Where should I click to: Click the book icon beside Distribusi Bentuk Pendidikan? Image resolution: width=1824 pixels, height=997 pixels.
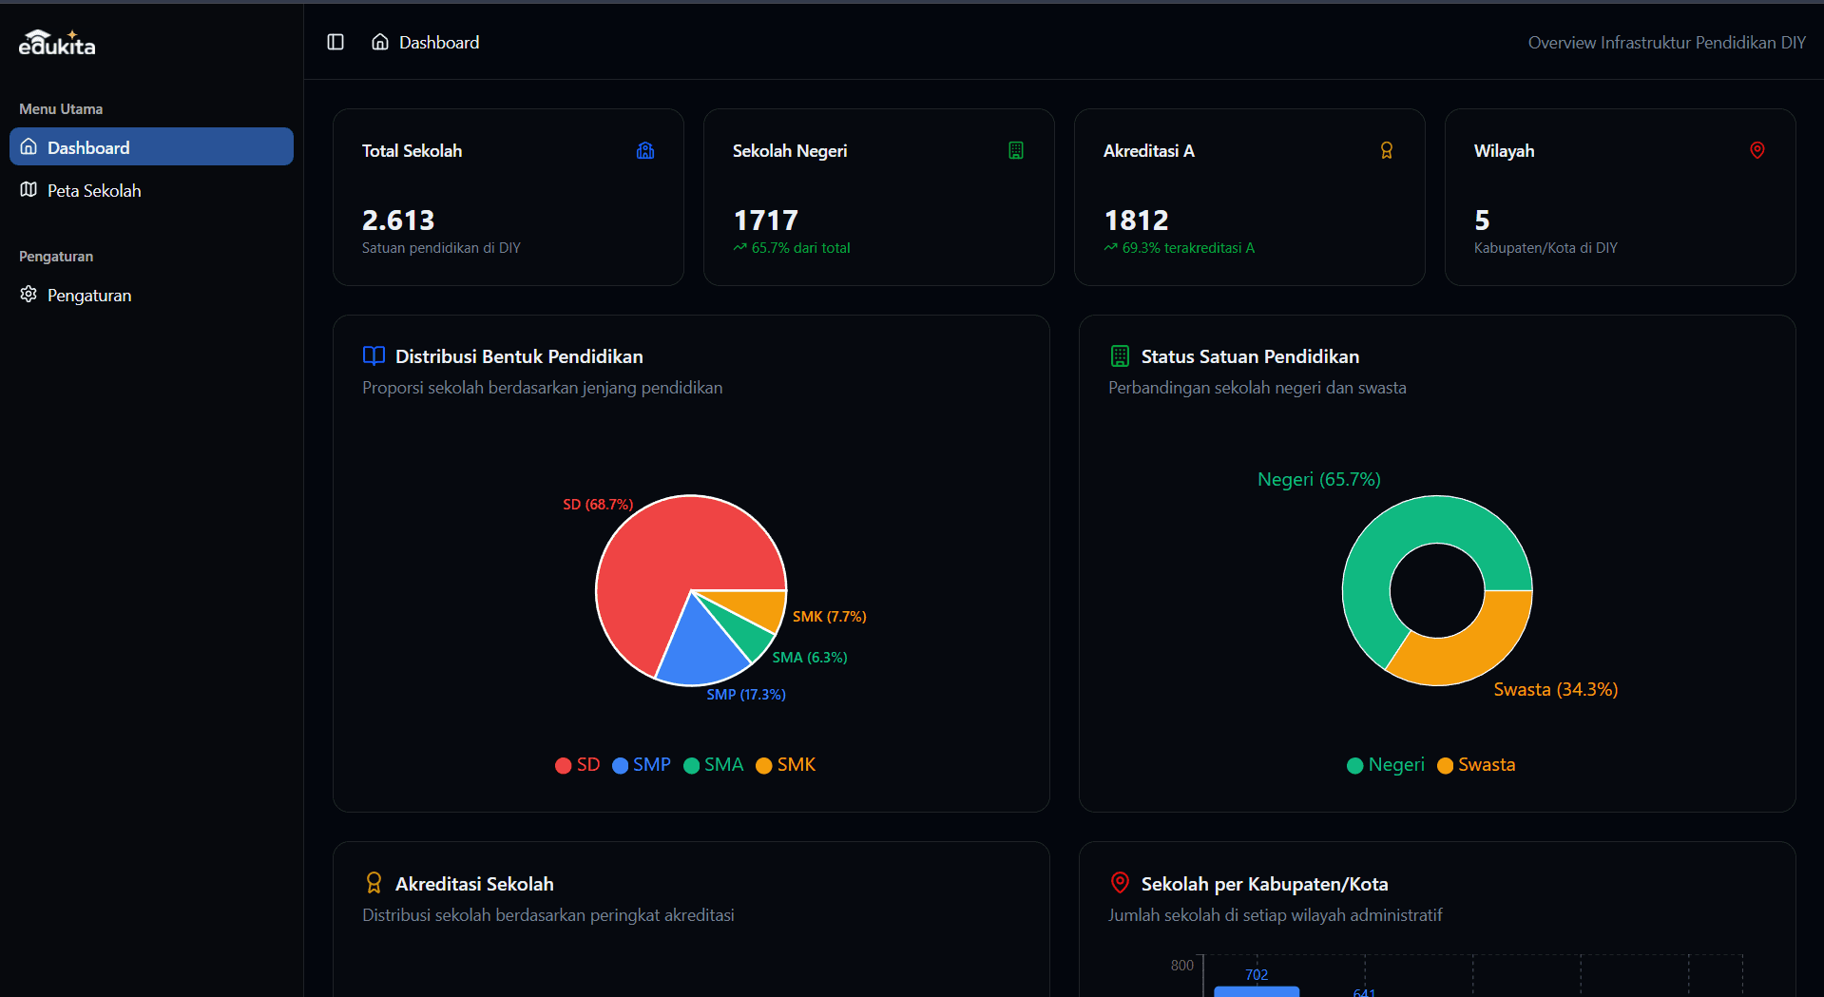point(374,356)
